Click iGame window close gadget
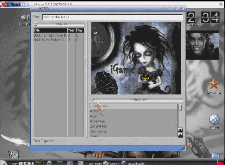This screenshot has height=165, width=225. pos(33,8)
